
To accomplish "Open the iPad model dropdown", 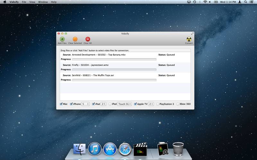I will [103, 104].
